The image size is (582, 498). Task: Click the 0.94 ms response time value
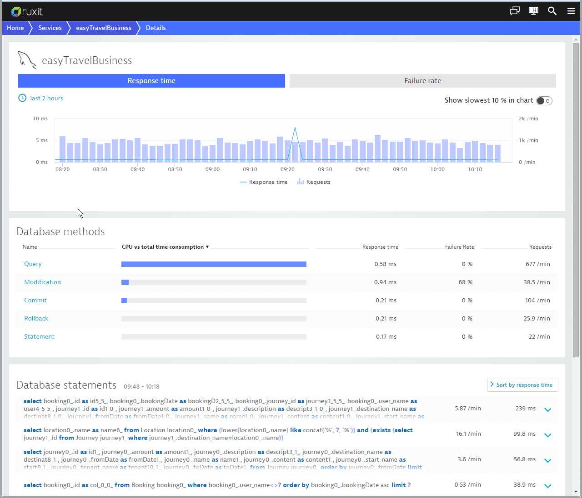[386, 282]
